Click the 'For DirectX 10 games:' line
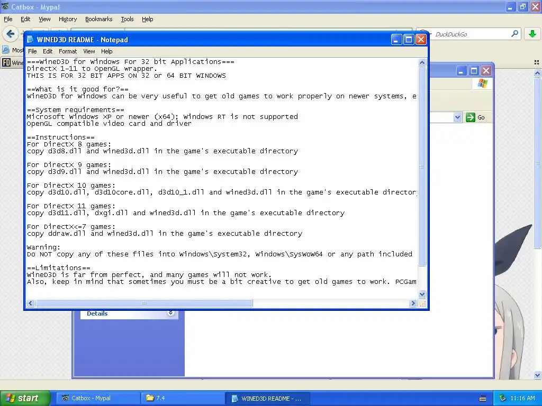Viewport: 542px width, 406px height. 71,186
